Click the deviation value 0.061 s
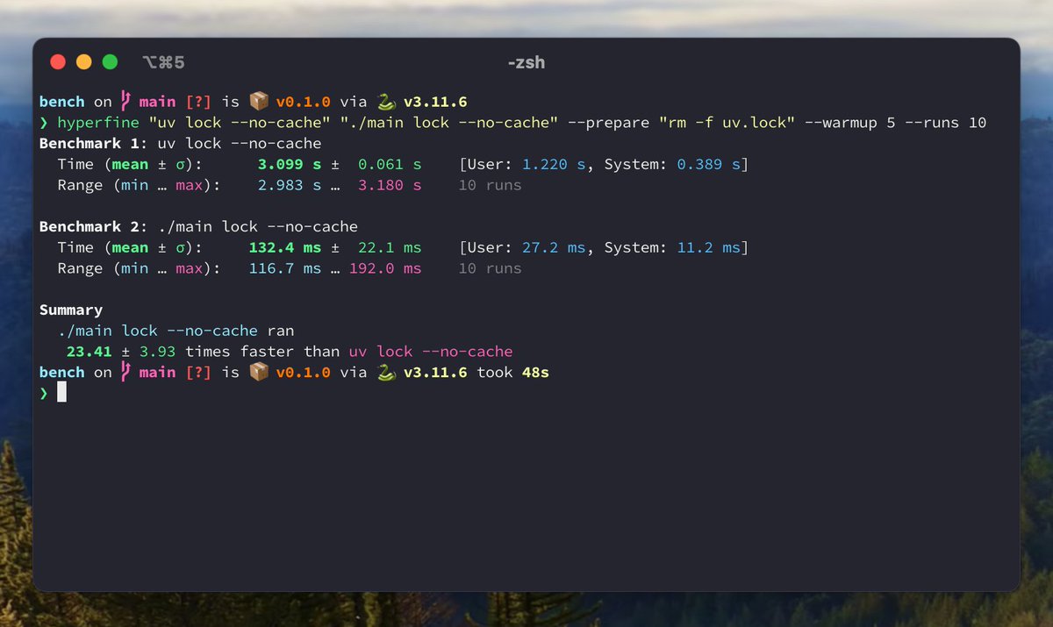Screen dimensions: 1053x627 point(390,164)
